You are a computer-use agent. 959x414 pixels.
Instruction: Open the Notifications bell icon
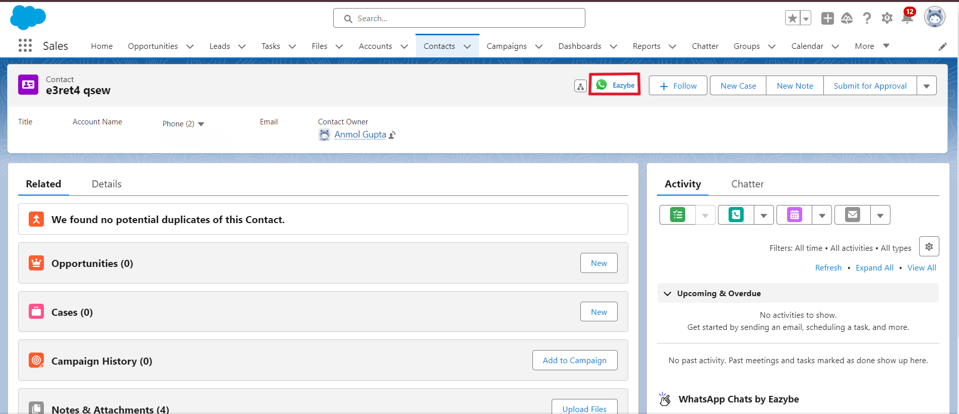click(x=907, y=17)
